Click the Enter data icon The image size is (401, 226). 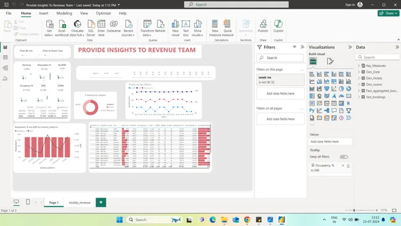(x=101, y=28)
